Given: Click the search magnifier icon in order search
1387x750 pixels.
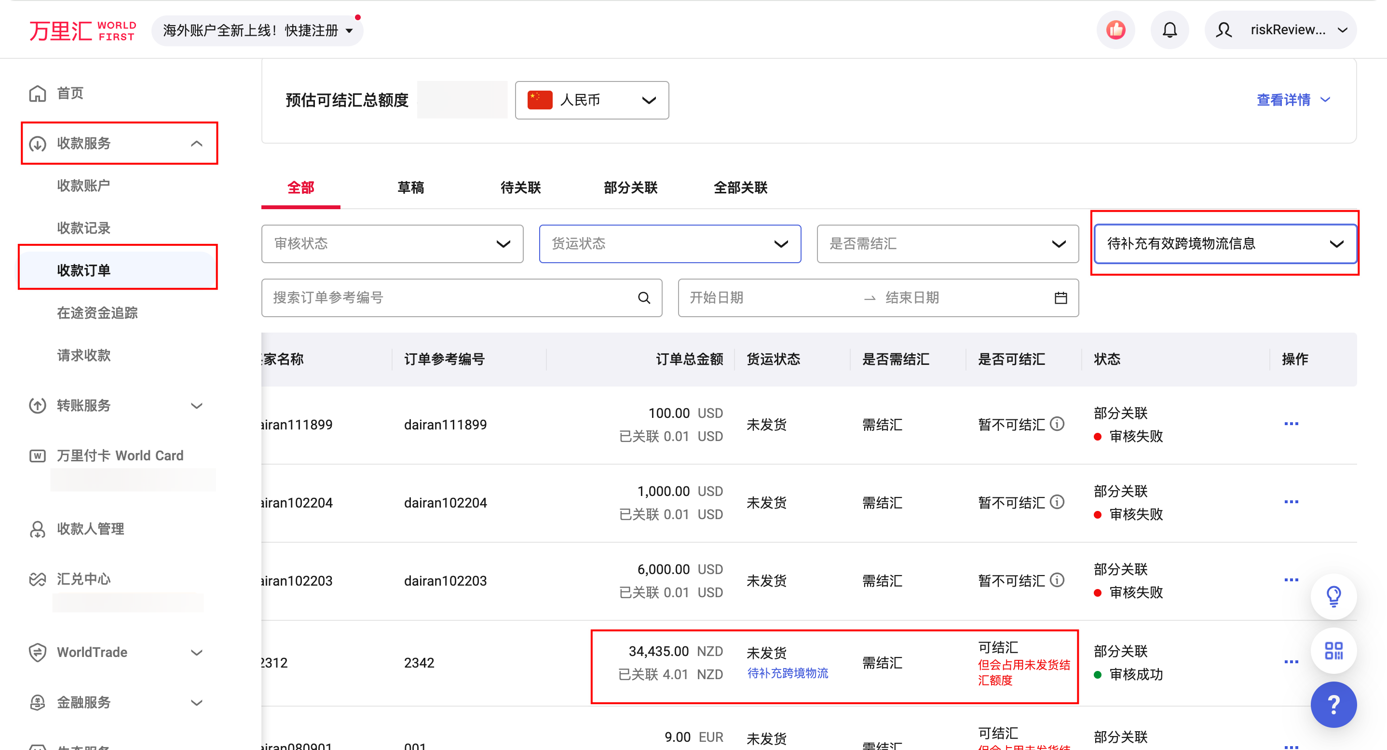Looking at the screenshot, I should click(644, 297).
